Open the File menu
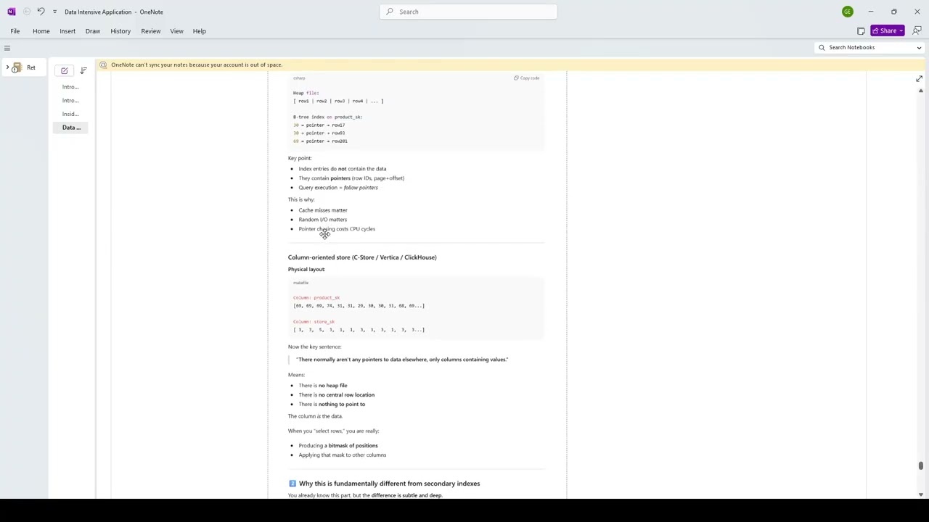 click(x=15, y=31)
